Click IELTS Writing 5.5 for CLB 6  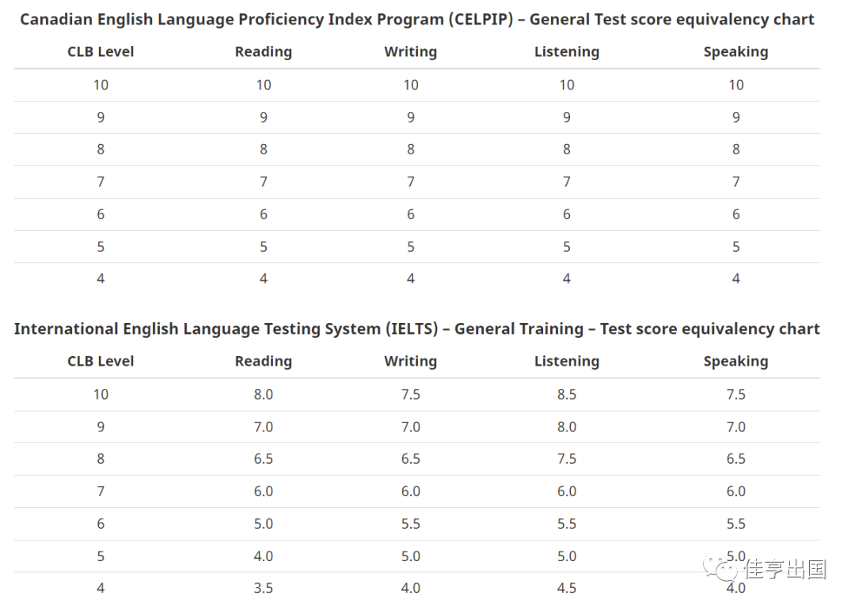(411, 524)
